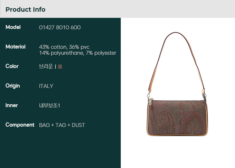Click the 43% cotton, 36% pvc text
The image size is (235, 168).
tap(64, 47)
